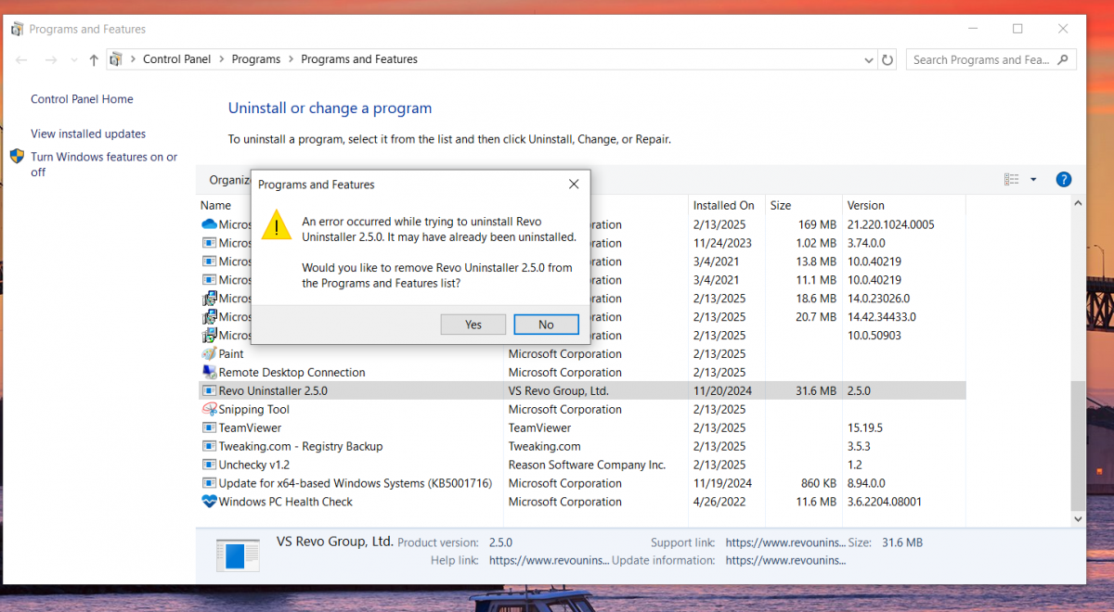Open View installed updates link
Viewport: 1114px width, 612px height.
(x=88, y=134)
